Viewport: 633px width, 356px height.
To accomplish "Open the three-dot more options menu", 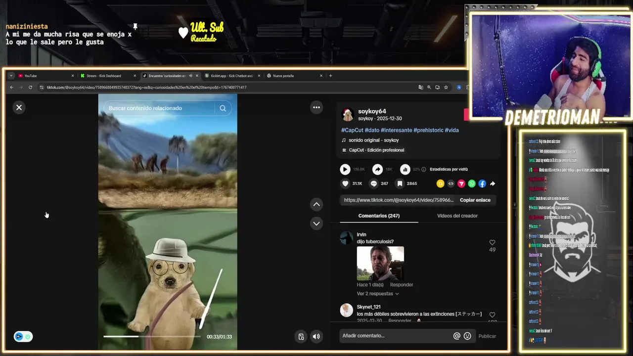I will pos(316,107).
